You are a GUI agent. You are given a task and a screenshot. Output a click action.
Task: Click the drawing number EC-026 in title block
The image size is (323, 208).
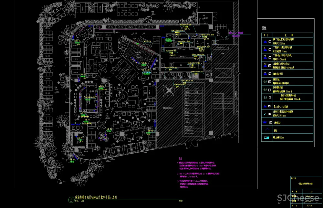point(310,205)
